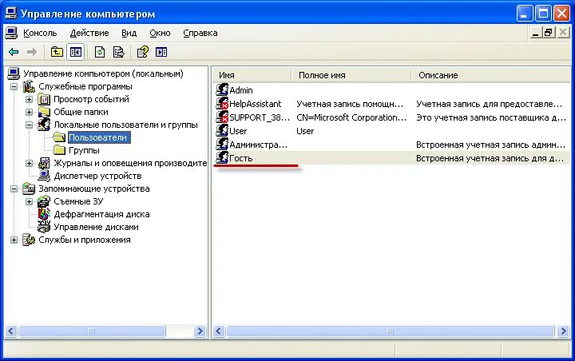575x361 pixels.
Task: Select the HelpAssistant user name
Action: (x=256, y=104)
